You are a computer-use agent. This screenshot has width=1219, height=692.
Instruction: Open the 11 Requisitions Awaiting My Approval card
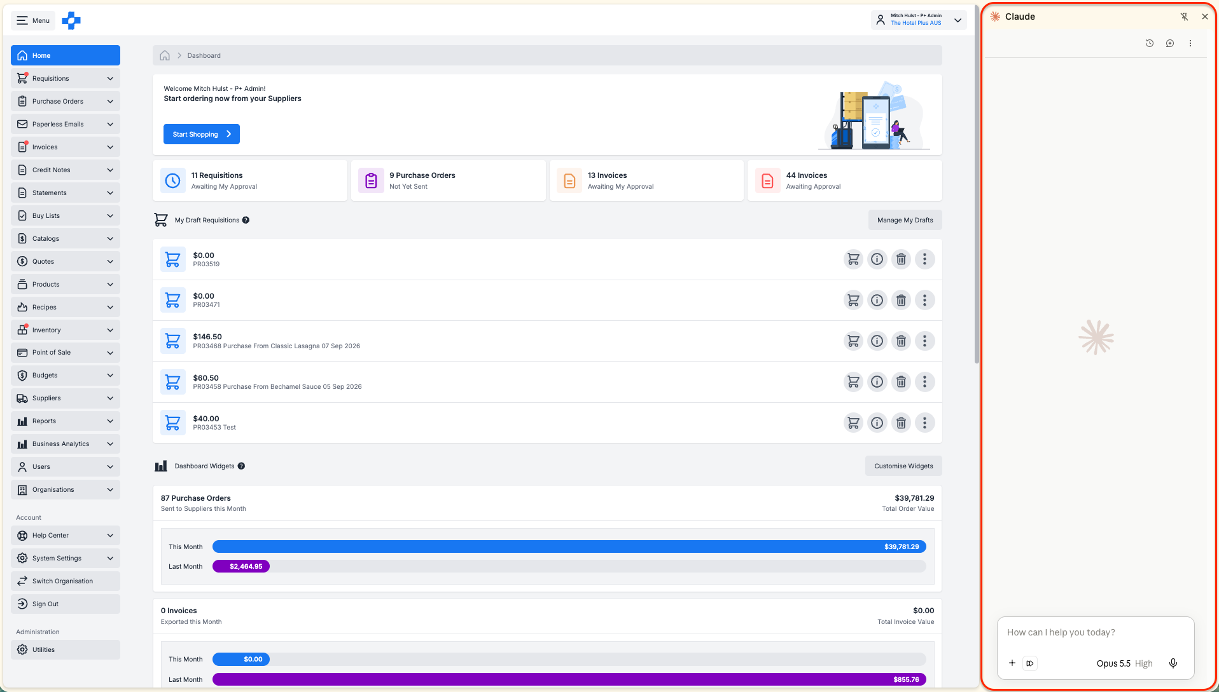point(250,180)
